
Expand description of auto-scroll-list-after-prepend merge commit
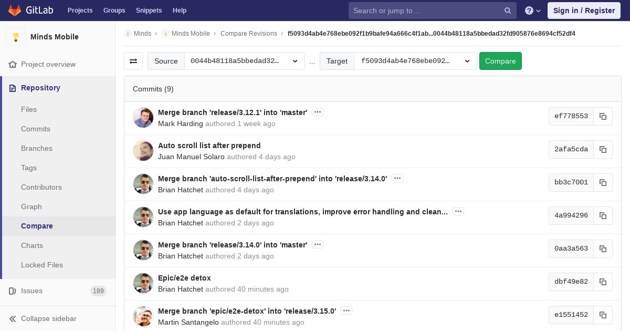click(x=397, y=178)
